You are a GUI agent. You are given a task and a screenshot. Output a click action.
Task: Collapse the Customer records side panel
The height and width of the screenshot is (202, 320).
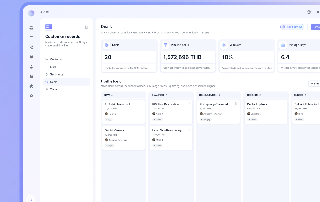pos(86,27)
